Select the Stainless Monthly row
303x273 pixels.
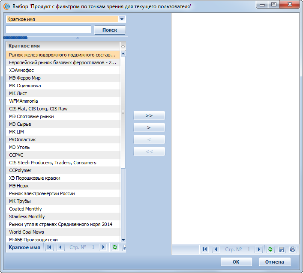tap(63, 217)
